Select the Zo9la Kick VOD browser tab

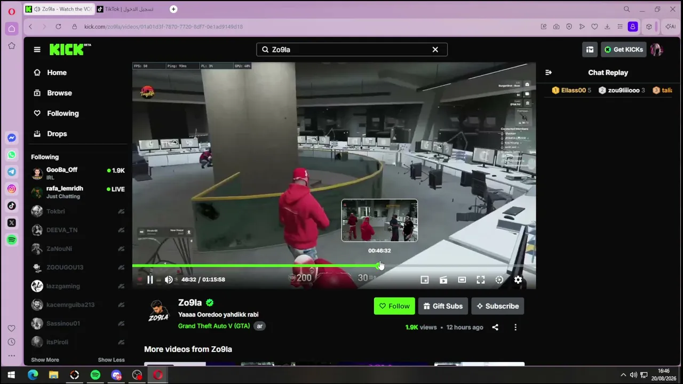click(58, 9)
